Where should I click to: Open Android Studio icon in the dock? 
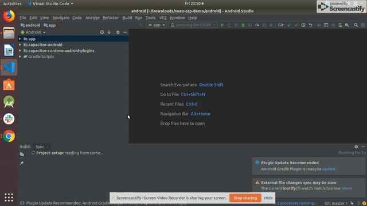[9, 102]
